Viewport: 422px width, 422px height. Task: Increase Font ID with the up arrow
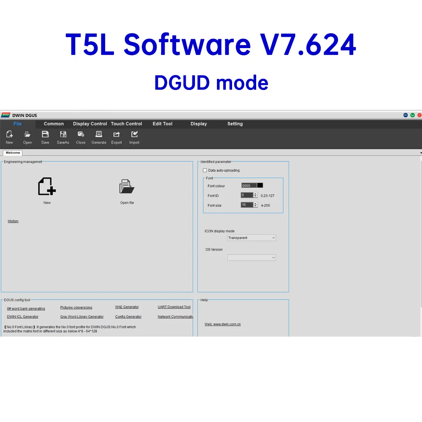[255, 194]
